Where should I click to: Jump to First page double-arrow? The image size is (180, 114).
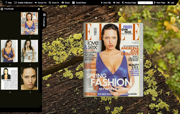click(114, 3)
